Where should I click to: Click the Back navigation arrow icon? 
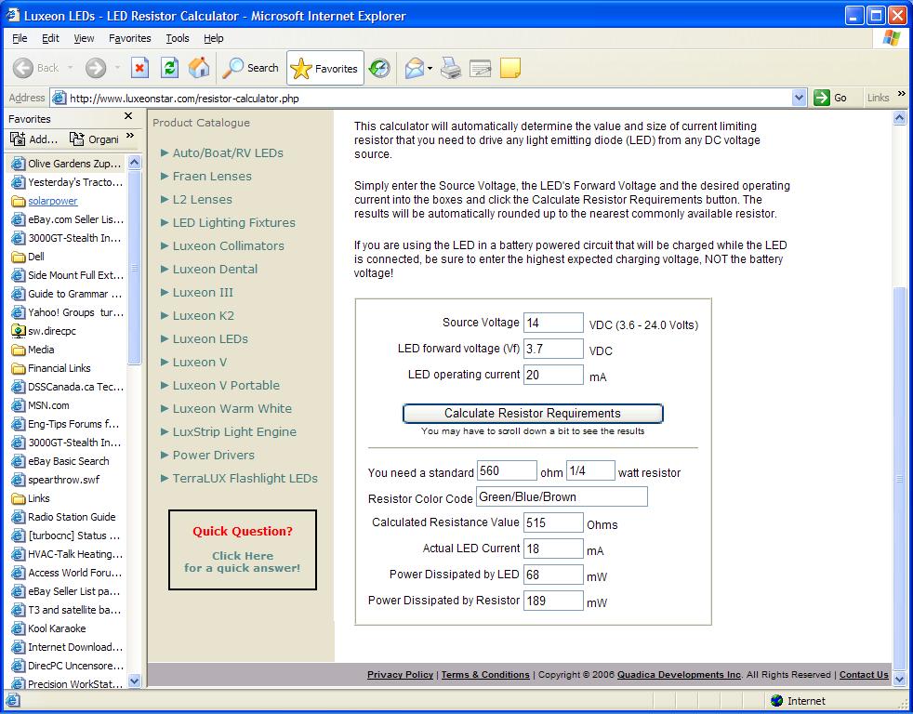pyautogui.click(x=23, y=68)
